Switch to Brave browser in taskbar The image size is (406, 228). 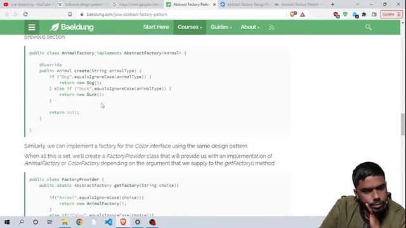(x=123, y=222)
